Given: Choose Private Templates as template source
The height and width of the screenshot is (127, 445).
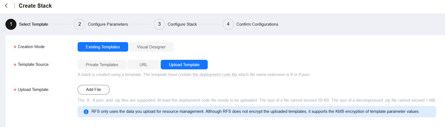Looking at the screenshot, I should point(102,65).
